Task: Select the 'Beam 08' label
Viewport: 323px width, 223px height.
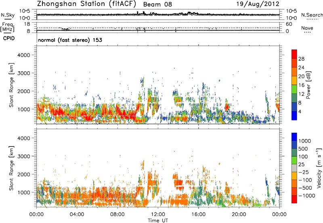Action: click(157, 4)
